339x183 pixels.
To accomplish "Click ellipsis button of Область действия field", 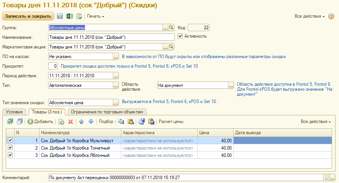I will tap(231, 85).
